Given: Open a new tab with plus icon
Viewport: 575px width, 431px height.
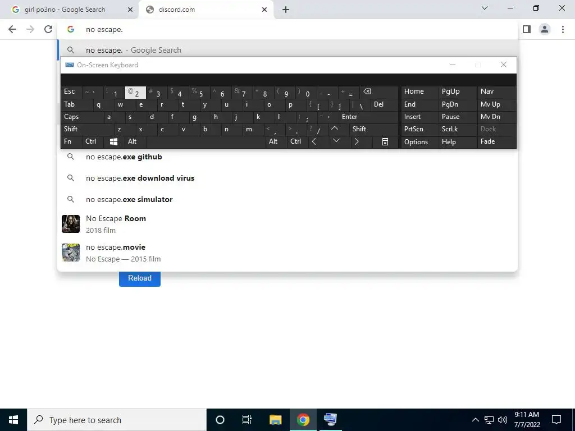Looking at the screenshot, I should (286, 10).
